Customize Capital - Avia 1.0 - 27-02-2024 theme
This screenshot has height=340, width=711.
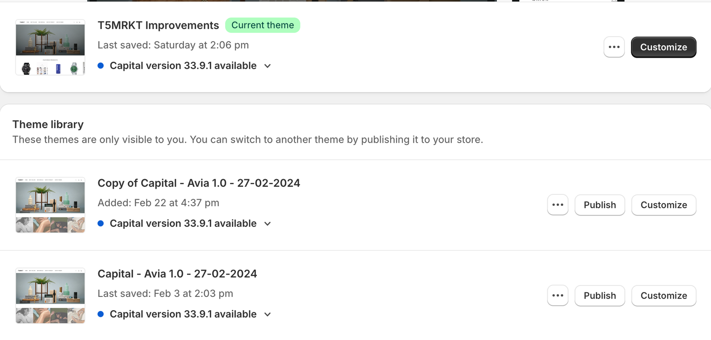tap(664, 296)
